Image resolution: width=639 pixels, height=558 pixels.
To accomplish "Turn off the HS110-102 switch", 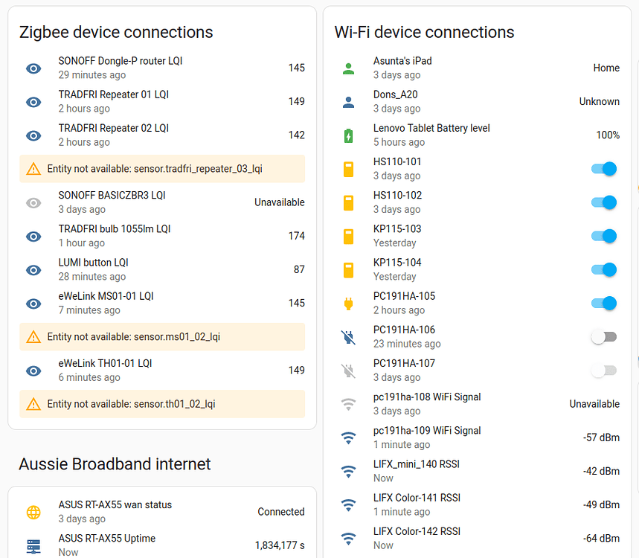I will (x=604, y=202).
